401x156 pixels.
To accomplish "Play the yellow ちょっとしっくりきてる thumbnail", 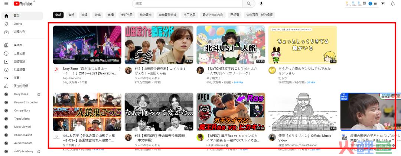I will [303, 45].
